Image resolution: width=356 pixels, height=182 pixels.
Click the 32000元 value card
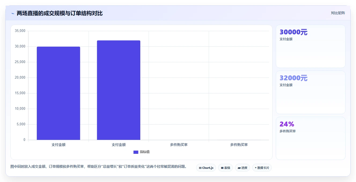coord(310,92)
